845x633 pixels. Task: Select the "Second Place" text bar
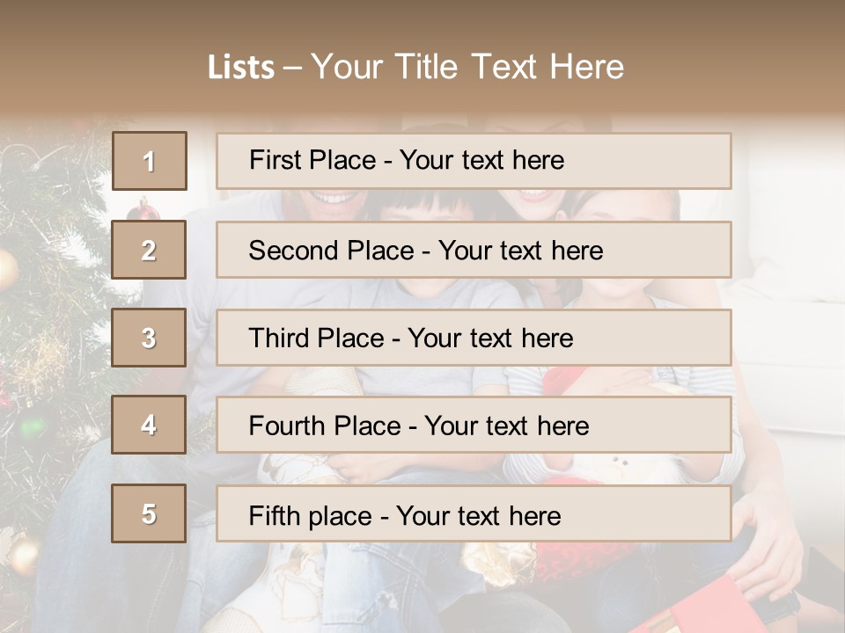click(474, 250)
